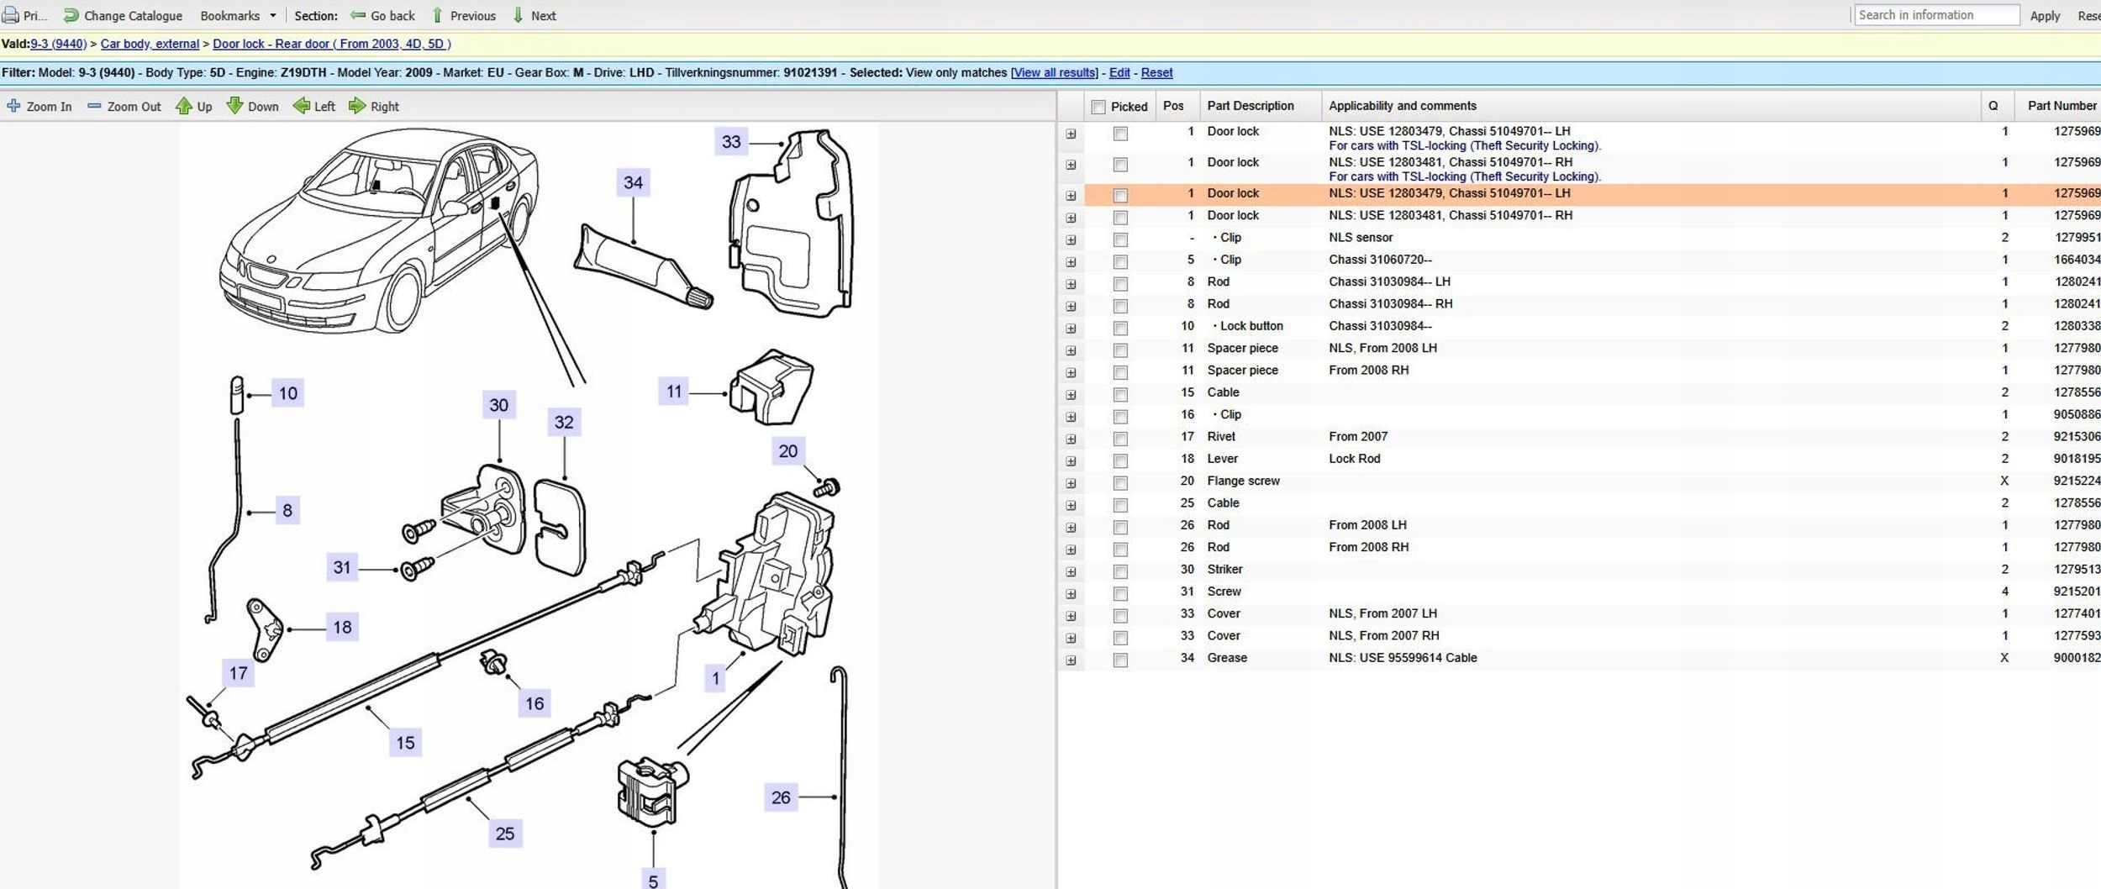Pan diagram right with Right arrow
Viewport: 2101px width, 889px height.
(x=357, y=106)
